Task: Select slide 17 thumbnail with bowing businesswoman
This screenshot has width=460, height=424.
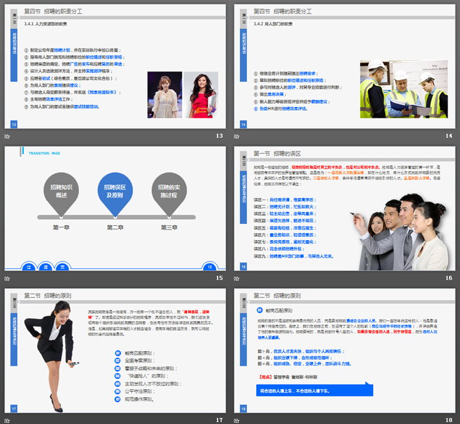Action: tap(114, 351)
